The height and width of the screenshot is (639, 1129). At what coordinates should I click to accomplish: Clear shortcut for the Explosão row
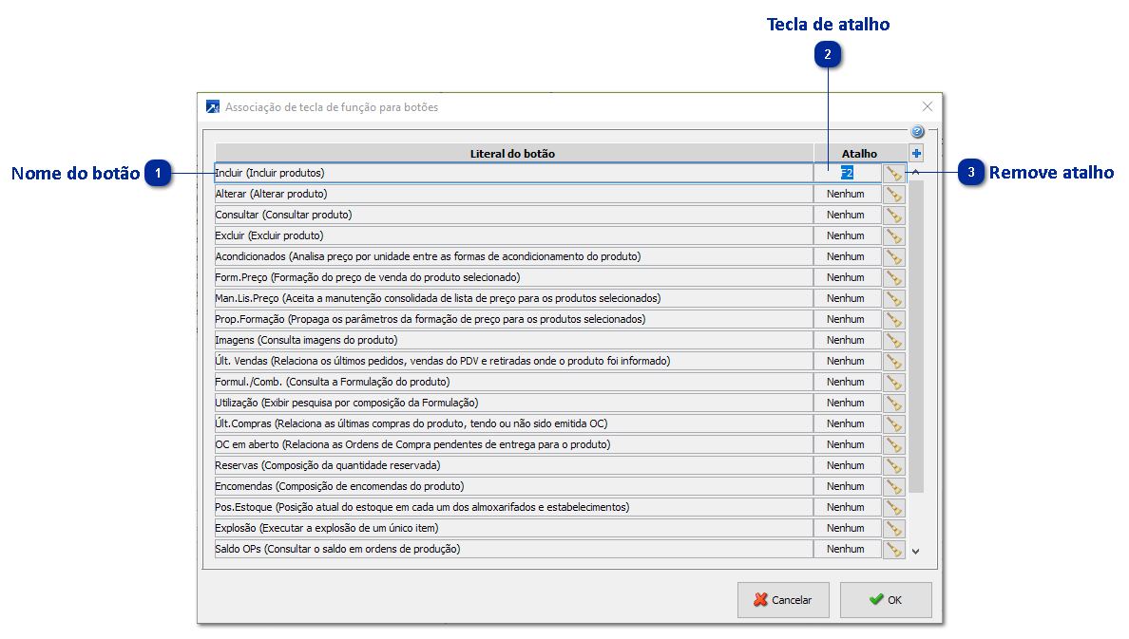pos(893,528)
